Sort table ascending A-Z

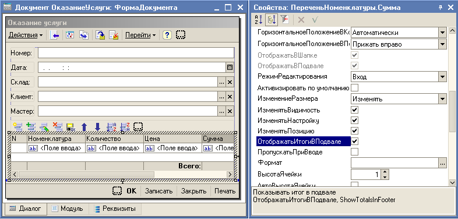pos(111,127)
